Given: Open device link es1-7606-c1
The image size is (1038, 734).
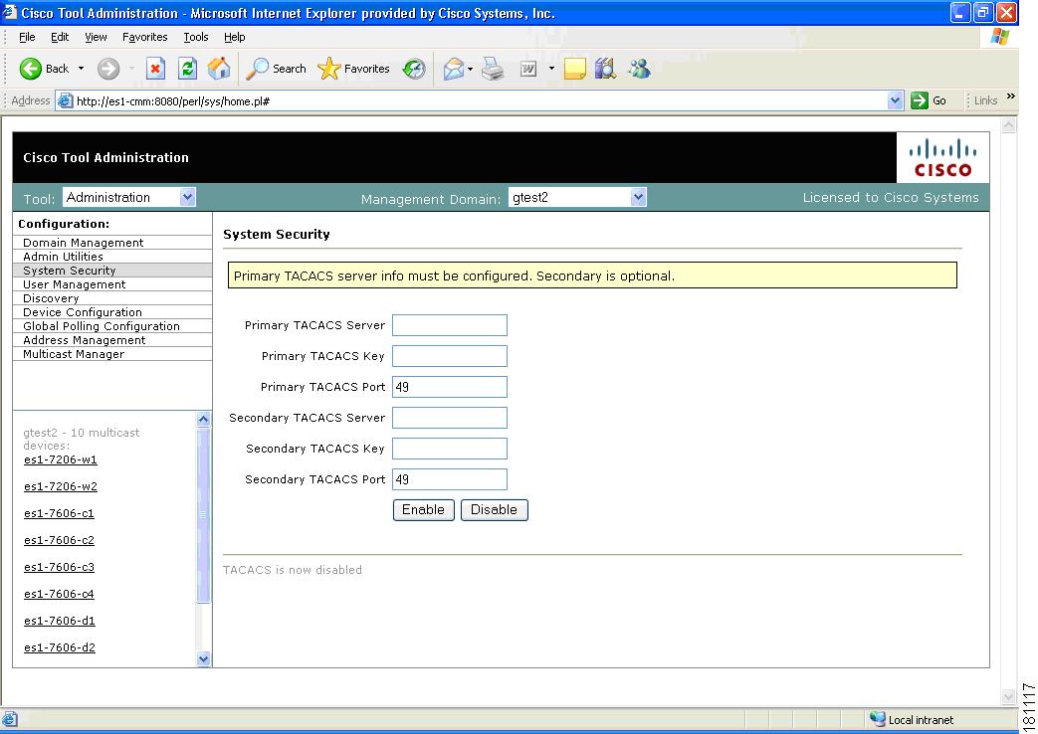Looking at the screenshot, I should pyautogui.click(x=59, y=513).
